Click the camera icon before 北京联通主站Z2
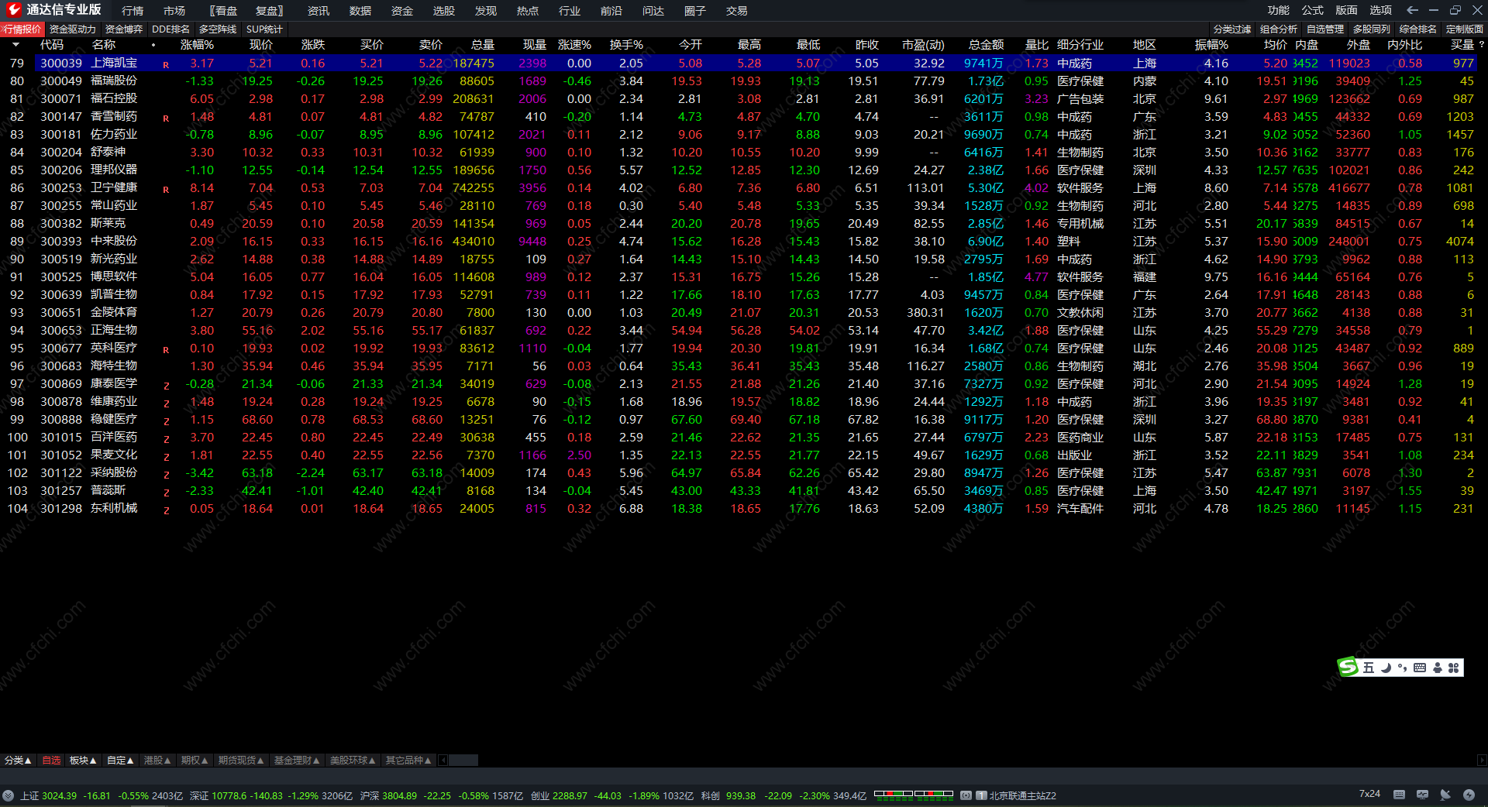 [966, 795]
